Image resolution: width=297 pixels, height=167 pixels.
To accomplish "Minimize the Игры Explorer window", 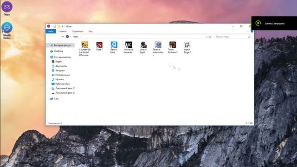I will point(233,26).
